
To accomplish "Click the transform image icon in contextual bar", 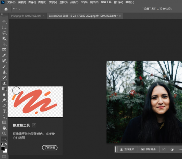I will (164, 149).
